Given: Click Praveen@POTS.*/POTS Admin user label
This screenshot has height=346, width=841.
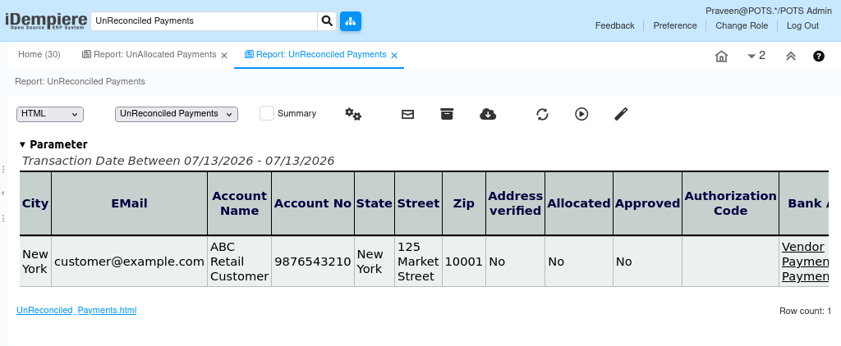Looking at the screenshot, I should (x=769, y=11).
